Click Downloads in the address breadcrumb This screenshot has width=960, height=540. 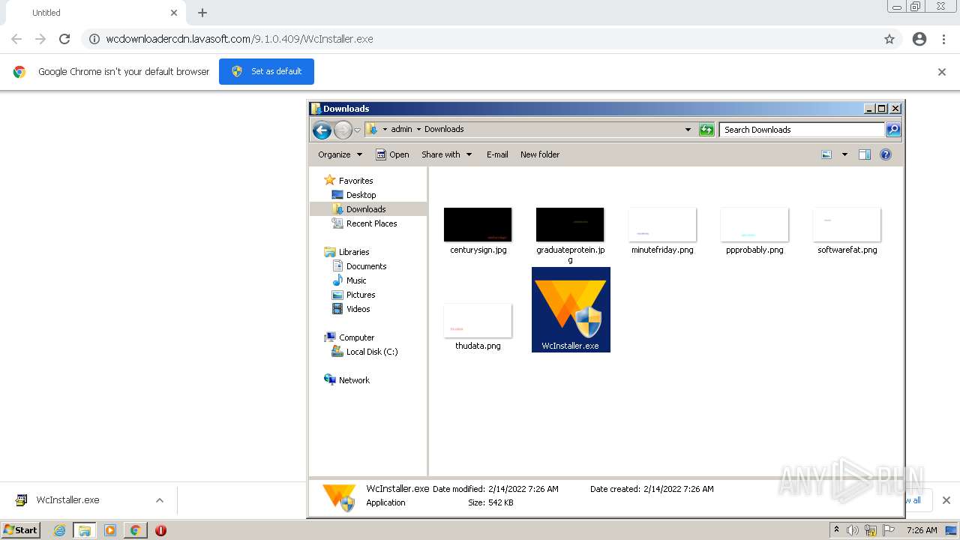[x=444, y=129]
